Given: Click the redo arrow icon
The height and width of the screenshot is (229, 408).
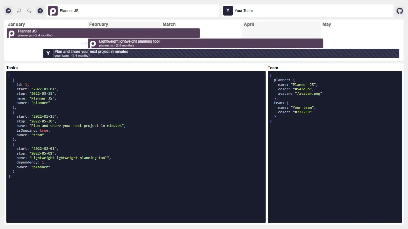Looking at the screenshot, I should [29, 11].
